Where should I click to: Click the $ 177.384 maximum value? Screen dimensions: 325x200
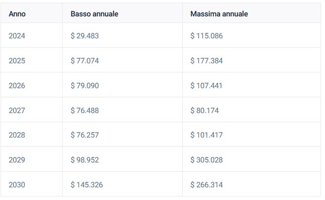(x=206, y=61)
